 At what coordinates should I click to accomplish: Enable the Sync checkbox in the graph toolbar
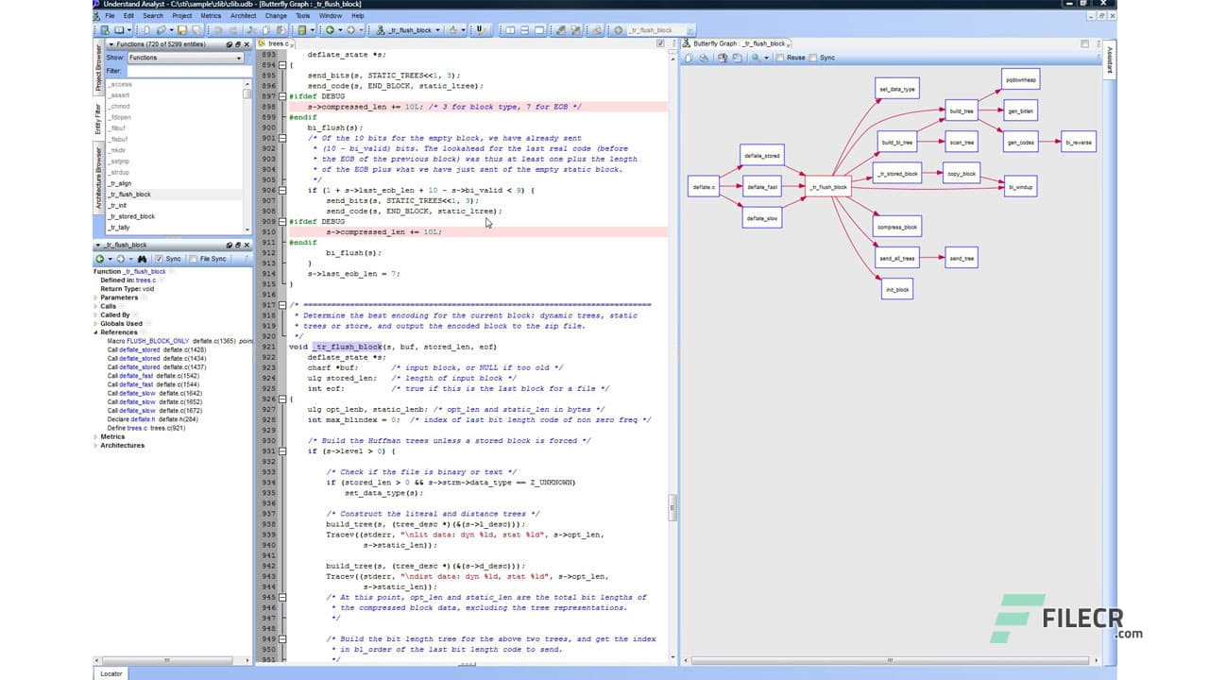812,58
